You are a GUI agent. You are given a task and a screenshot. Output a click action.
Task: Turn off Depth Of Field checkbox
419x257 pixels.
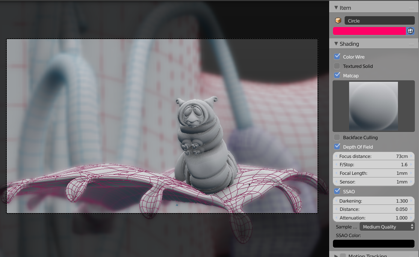click(x=337, y=147)
